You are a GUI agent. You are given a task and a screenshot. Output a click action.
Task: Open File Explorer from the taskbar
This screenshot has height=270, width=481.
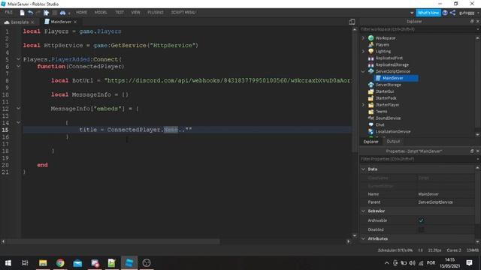[43, 263]
